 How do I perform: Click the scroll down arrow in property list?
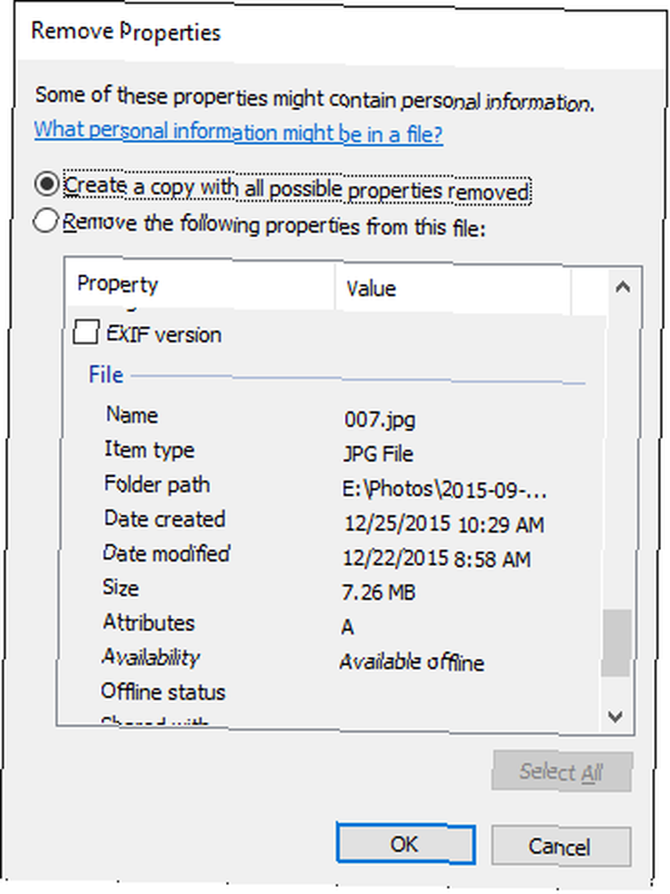coord(616,715)
